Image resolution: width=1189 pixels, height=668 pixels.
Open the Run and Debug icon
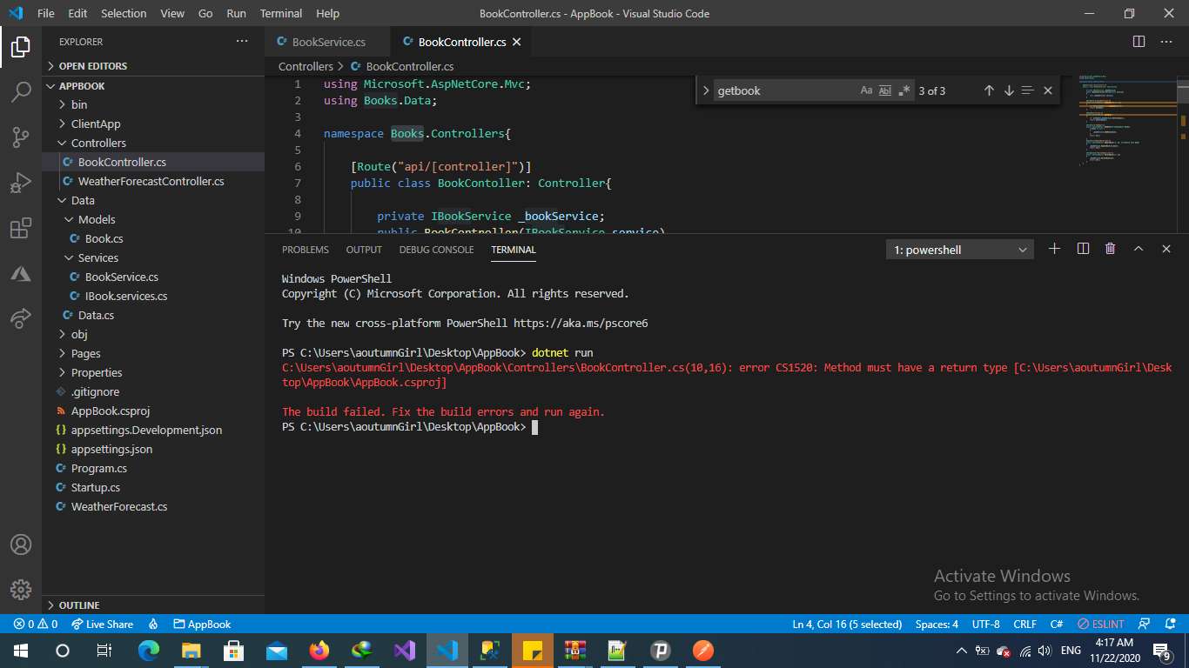click(21, 183)
